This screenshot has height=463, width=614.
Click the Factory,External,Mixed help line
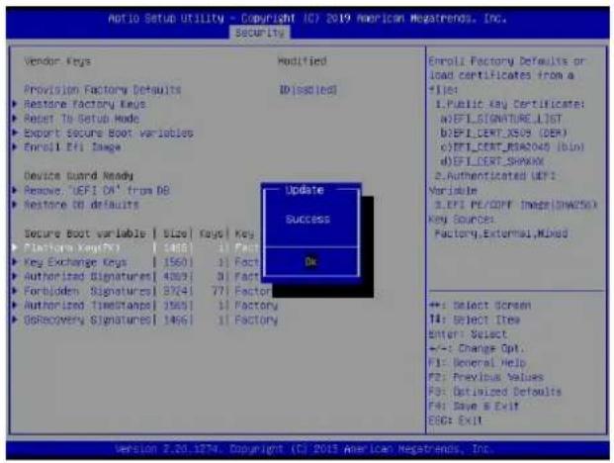[x=501, y=233]
